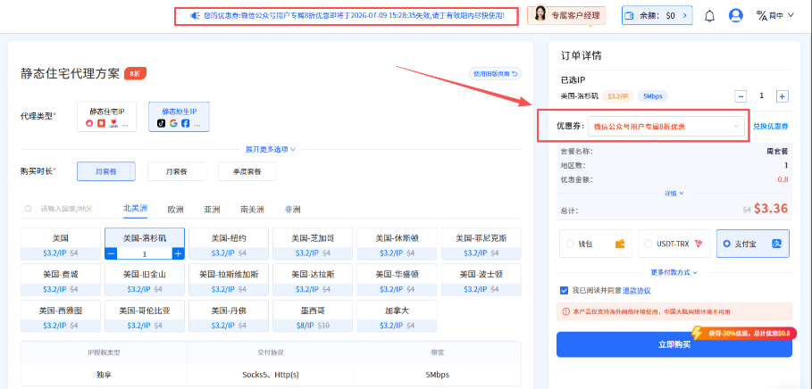Open the 简中 language dropdown
Screen dimensions: 812x389
pyautogui.click(x=781, y=15)
